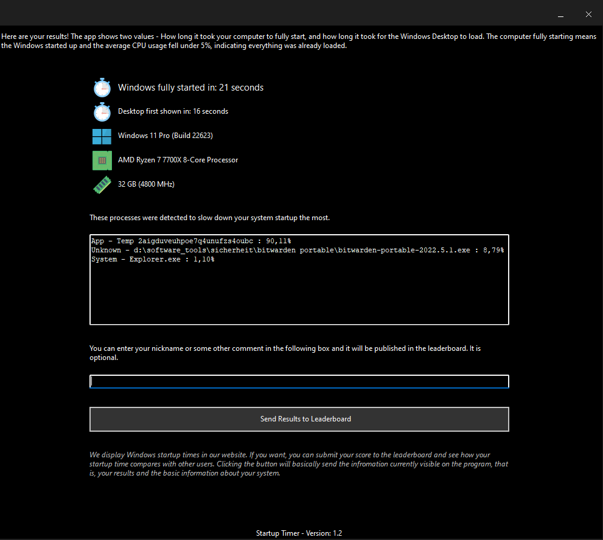Viewport: 603px width, 540px height.
Task: Click 'These processes were detected to slow down' label
Action: click(x=209, y=218)
